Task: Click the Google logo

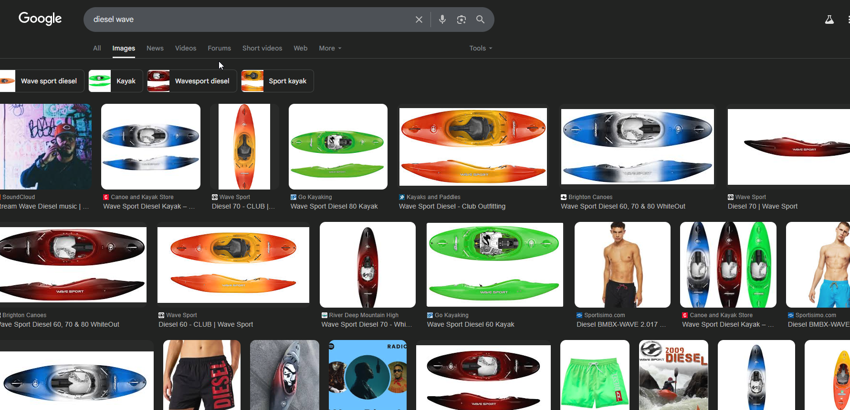Action: [40, 19]
